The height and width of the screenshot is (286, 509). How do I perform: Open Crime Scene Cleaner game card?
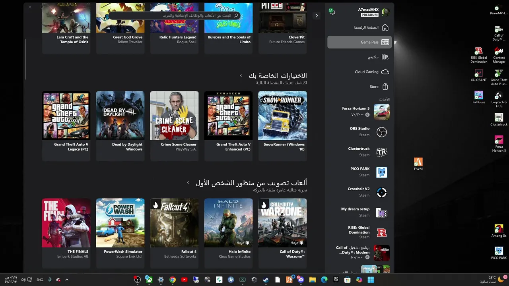[174, 126]
